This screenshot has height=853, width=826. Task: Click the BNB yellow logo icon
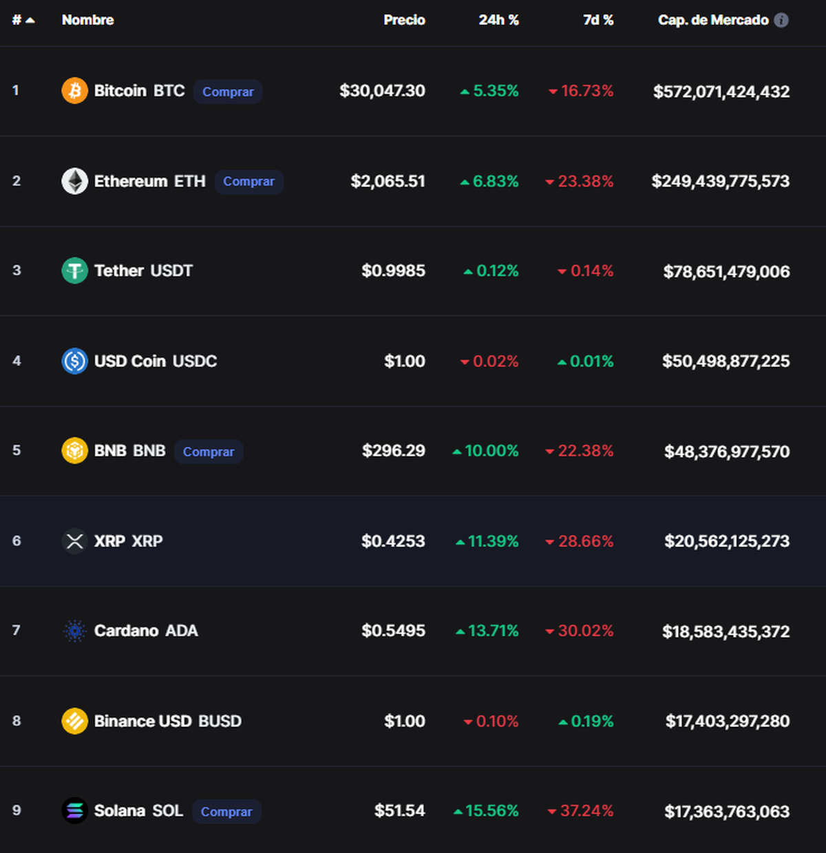74,451
